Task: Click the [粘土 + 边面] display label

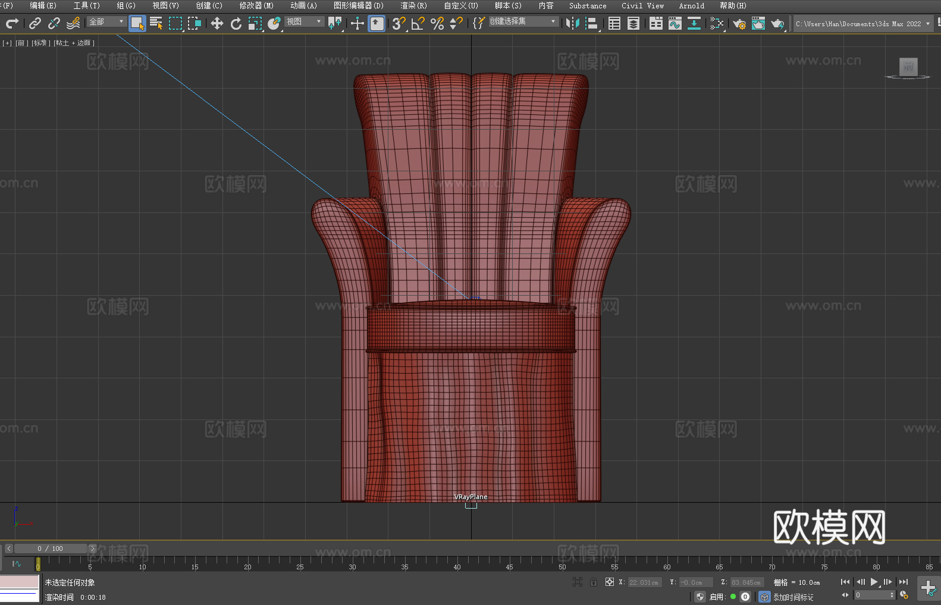Action: pyautogui.click(x=74, y=43)
